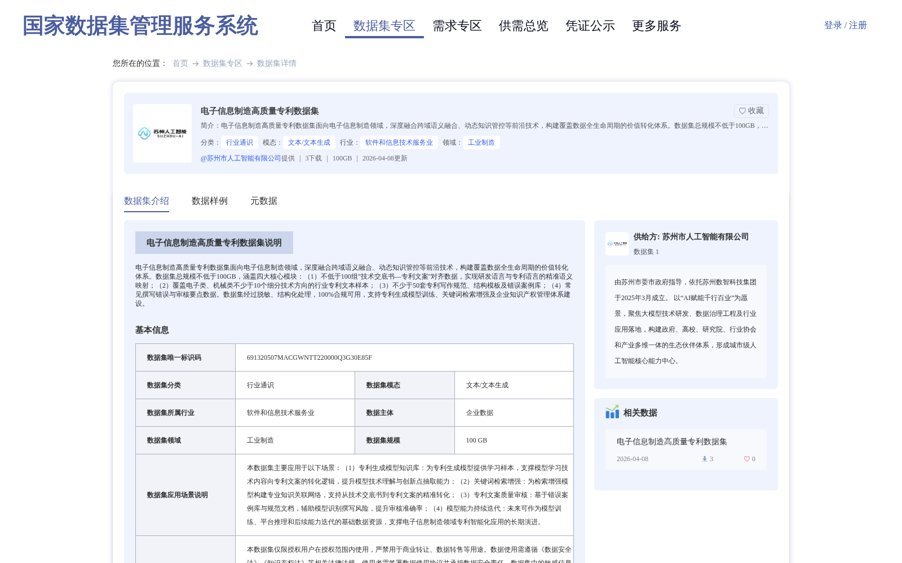The image size is (902, 563).
Task: Switch to the 元数据 tab
Action: [x=264, y=201]
